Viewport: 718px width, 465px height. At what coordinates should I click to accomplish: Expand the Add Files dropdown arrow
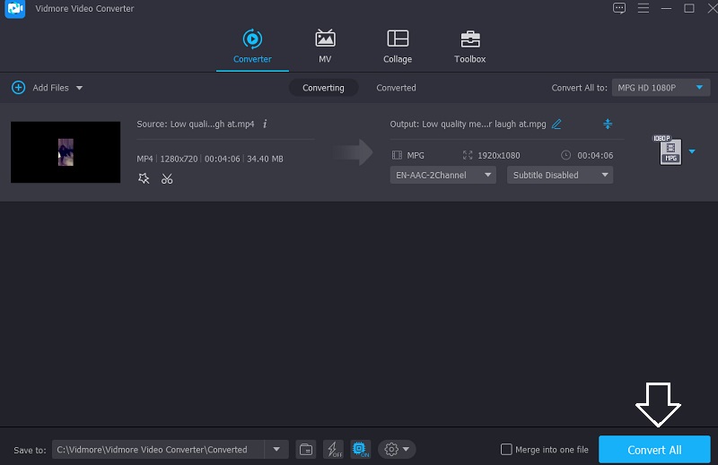(79, 88)
